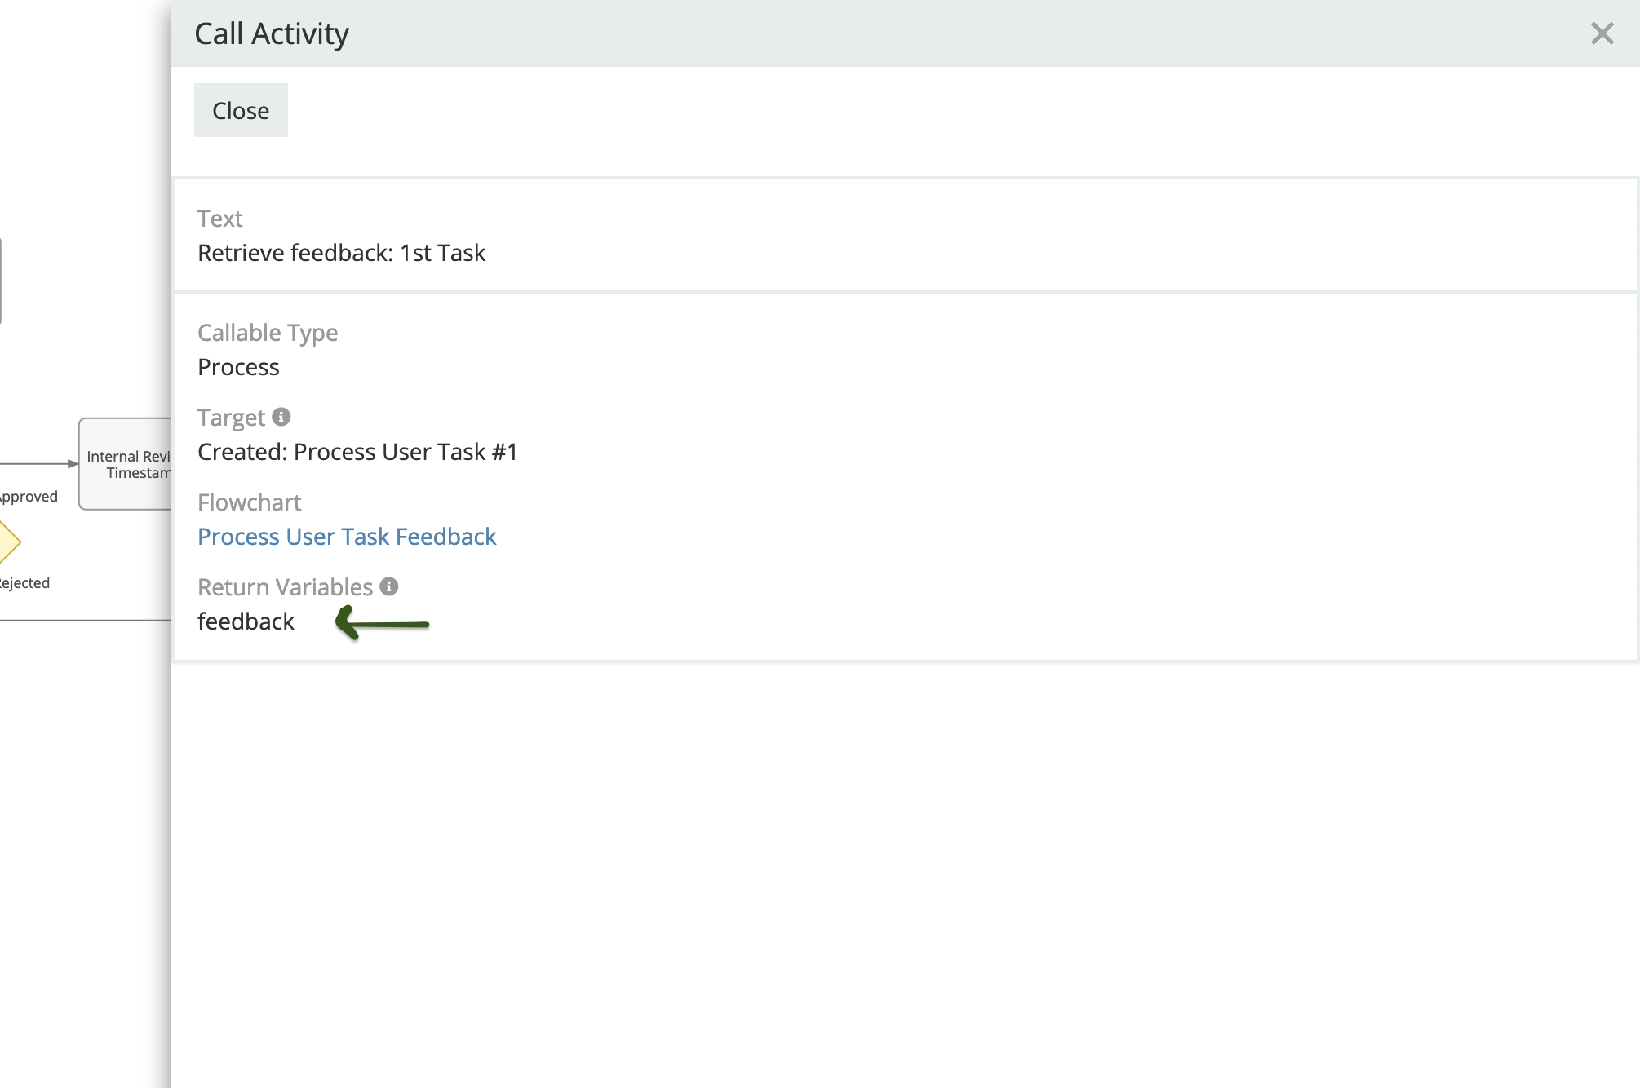Click the 'feedback' return variable value

click(x=246, y=621)
